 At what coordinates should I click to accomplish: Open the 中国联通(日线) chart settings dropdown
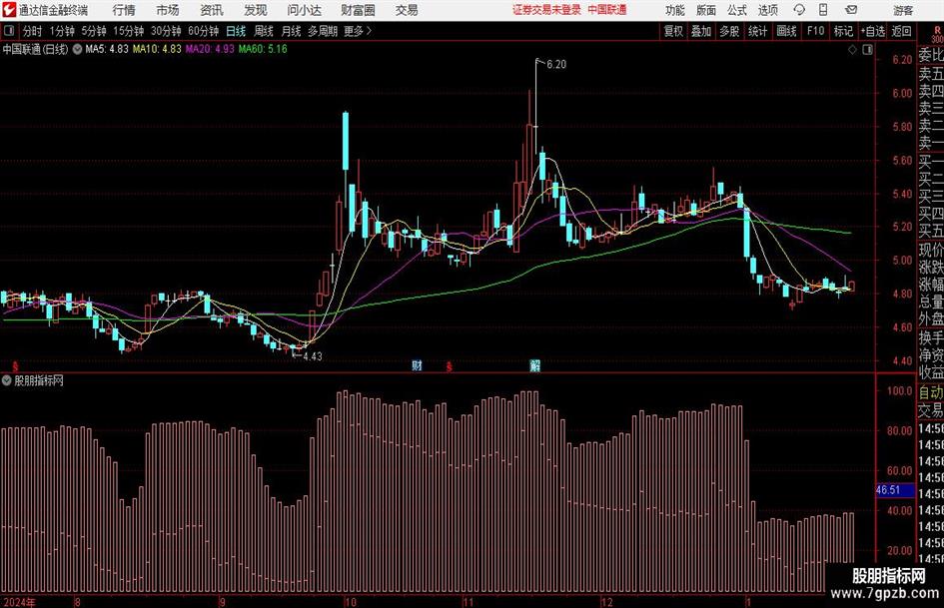click(x=78, y=49)
